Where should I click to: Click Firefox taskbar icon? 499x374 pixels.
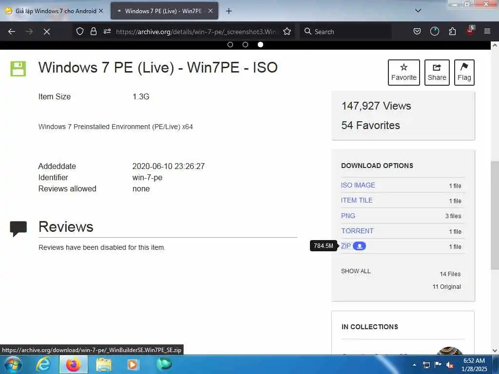point(74,364)
